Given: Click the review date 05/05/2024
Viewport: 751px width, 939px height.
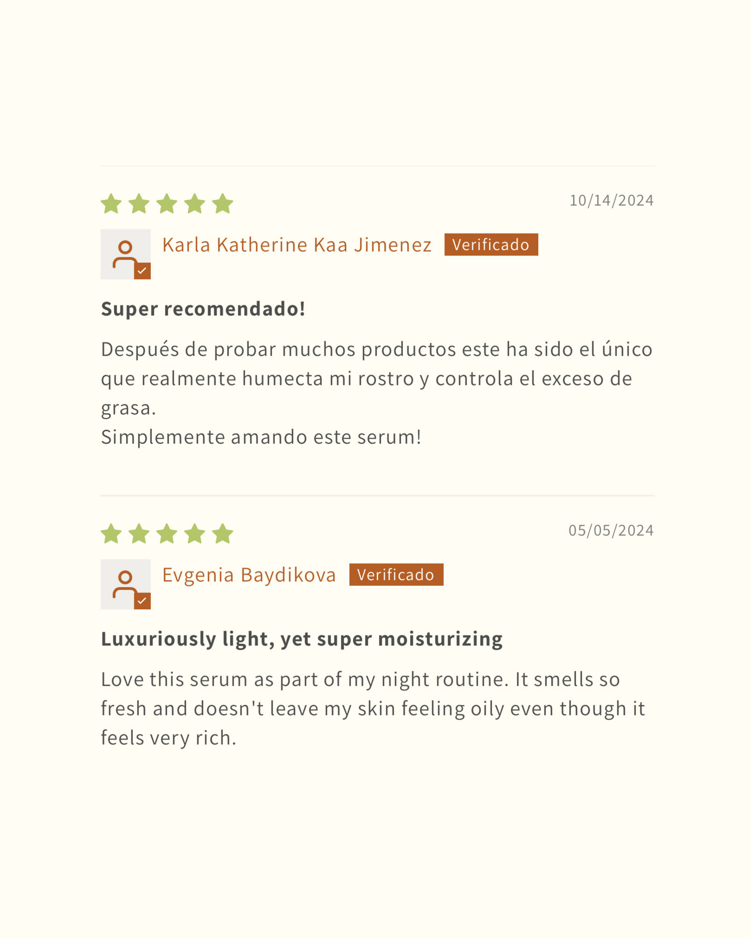Looking at the screenshot, I should click(x=611, y=531).
